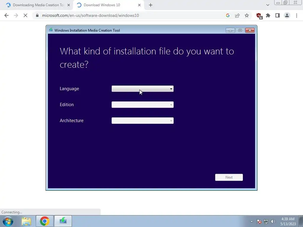Go back to previous page
The image size is (303, 227).
pos(7,15)
